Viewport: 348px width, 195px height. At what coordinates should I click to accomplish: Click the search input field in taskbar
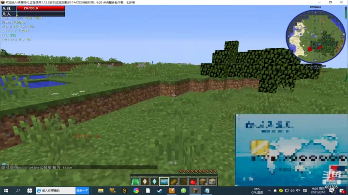(56, 191)
